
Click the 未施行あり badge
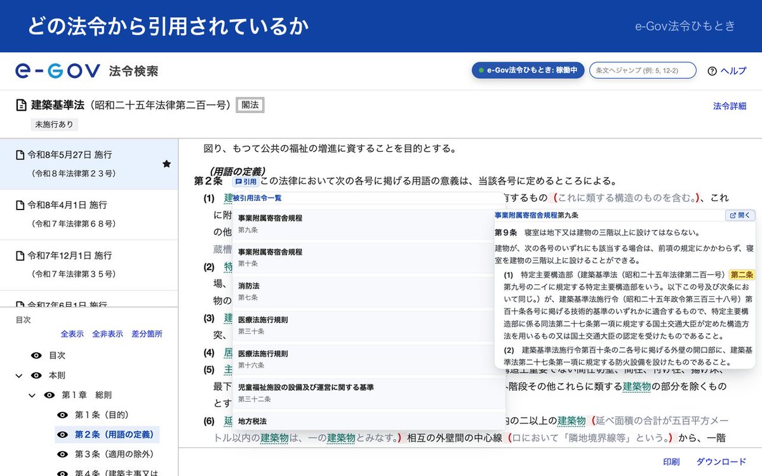pos(54,124)
